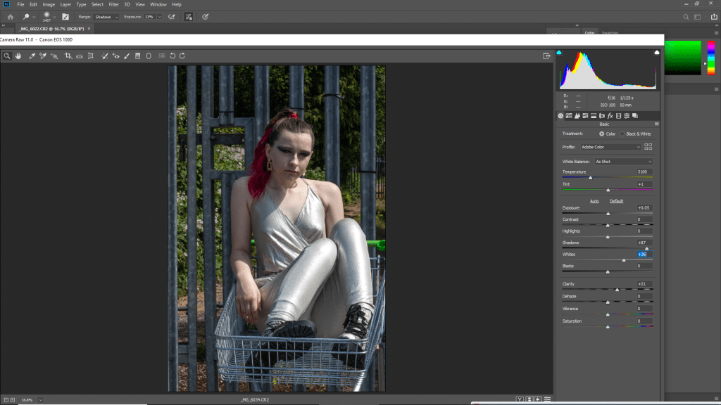721x405 pixels.
Task: Open the Effects (fx) panel icon
Action: [x=610, y=115]
